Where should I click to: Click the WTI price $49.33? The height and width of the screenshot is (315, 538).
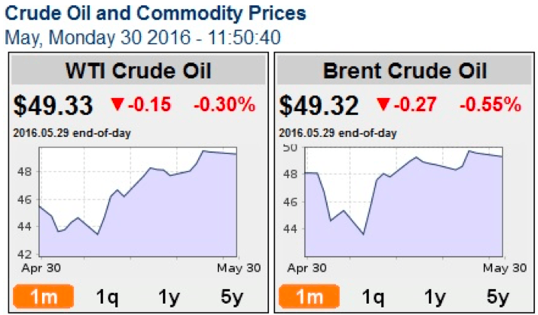click(53, 106)
